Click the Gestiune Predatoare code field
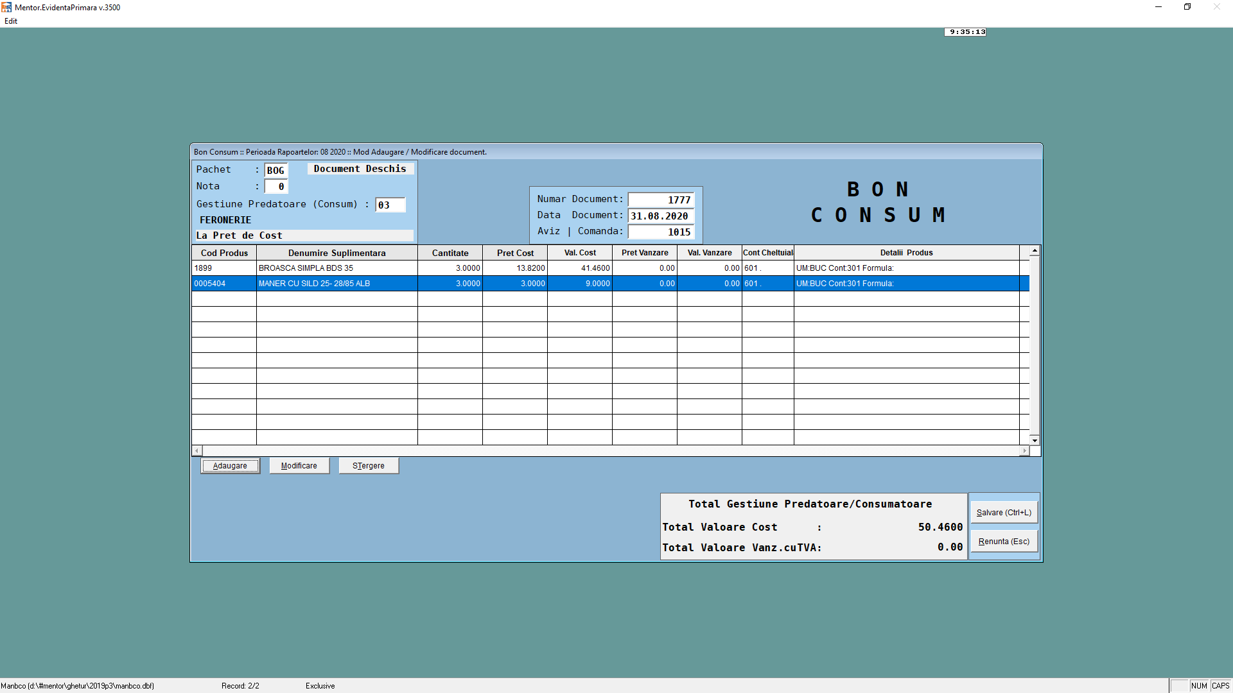1233x693 pixels. [x=390, y=205]
